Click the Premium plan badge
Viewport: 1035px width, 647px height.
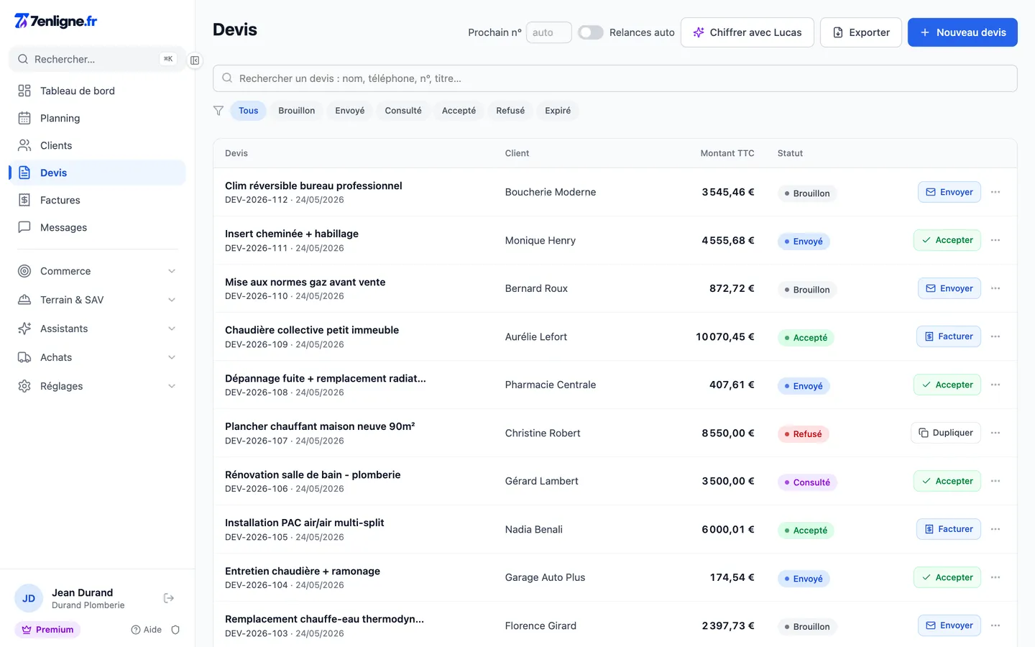(47, 630)
